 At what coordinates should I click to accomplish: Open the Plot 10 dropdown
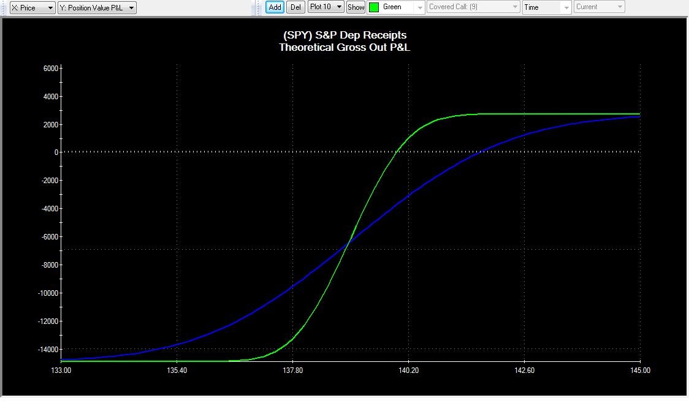[325, 7]
